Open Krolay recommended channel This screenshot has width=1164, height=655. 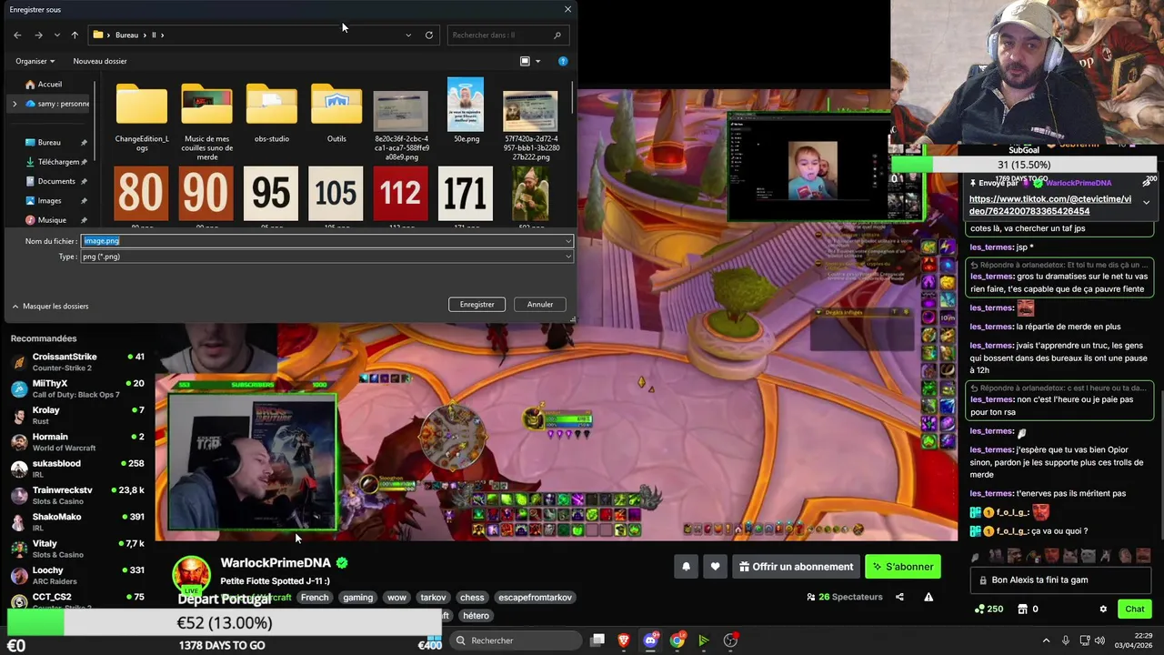pos(77,415)
